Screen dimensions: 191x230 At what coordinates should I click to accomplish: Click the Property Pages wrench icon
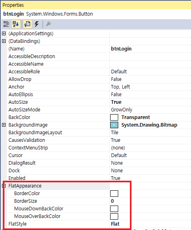click(x=48, y=24)
